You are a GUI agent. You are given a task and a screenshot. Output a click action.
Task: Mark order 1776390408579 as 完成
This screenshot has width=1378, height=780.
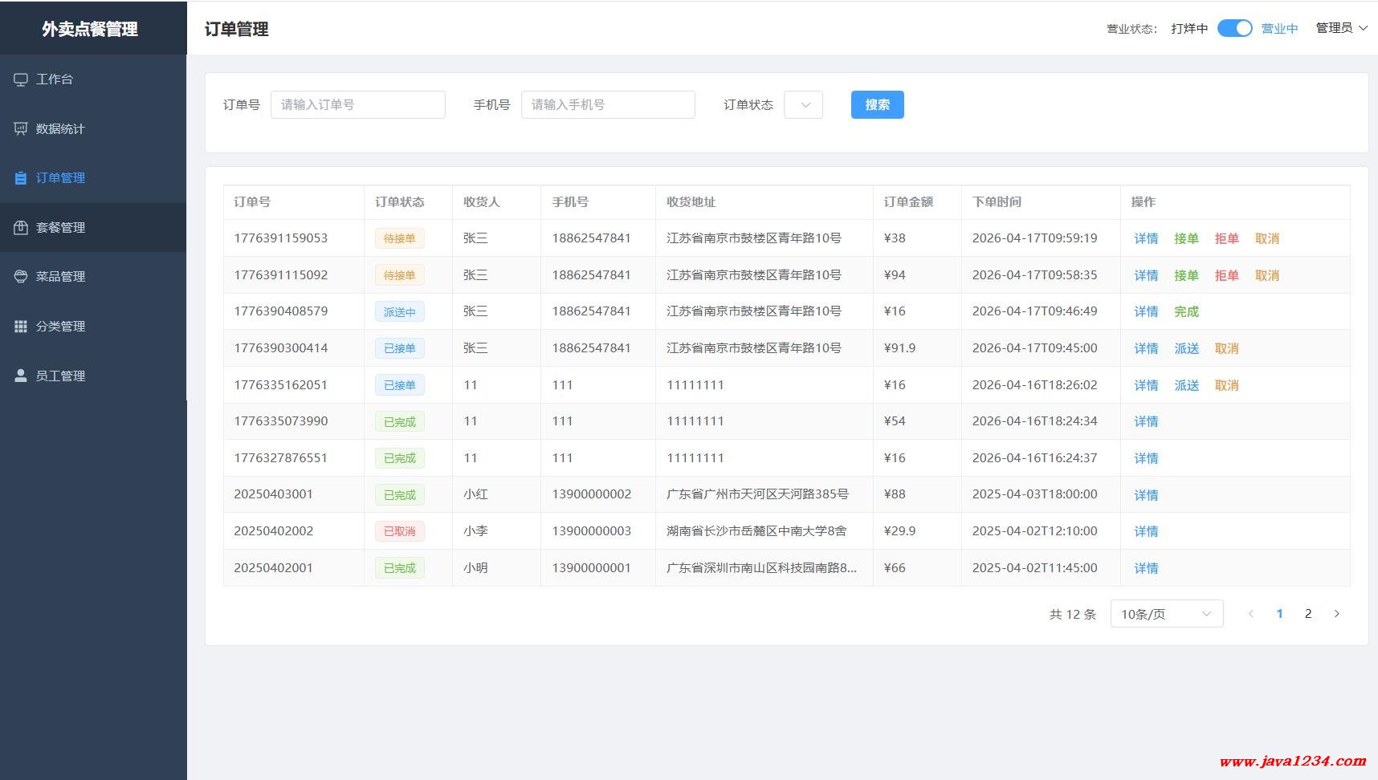point(1186,311)
